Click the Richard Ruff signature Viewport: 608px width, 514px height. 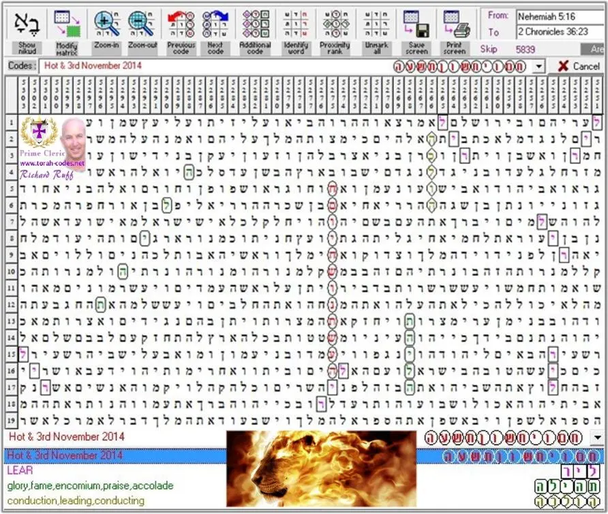(x=46, y=175)
